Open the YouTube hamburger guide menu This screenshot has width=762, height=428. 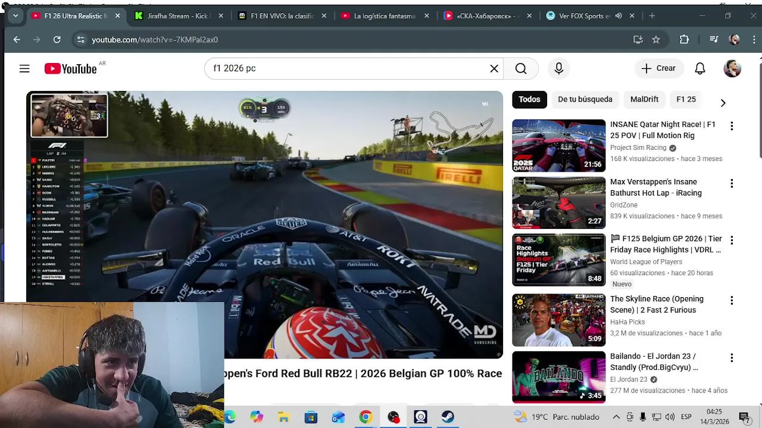(24, 68)
